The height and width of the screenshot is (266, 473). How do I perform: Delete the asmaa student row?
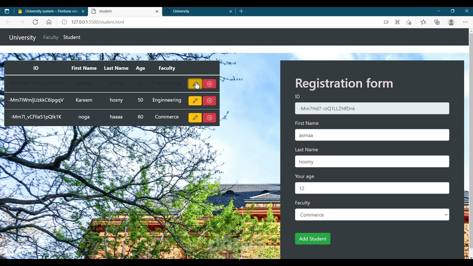tap(210, 84)
